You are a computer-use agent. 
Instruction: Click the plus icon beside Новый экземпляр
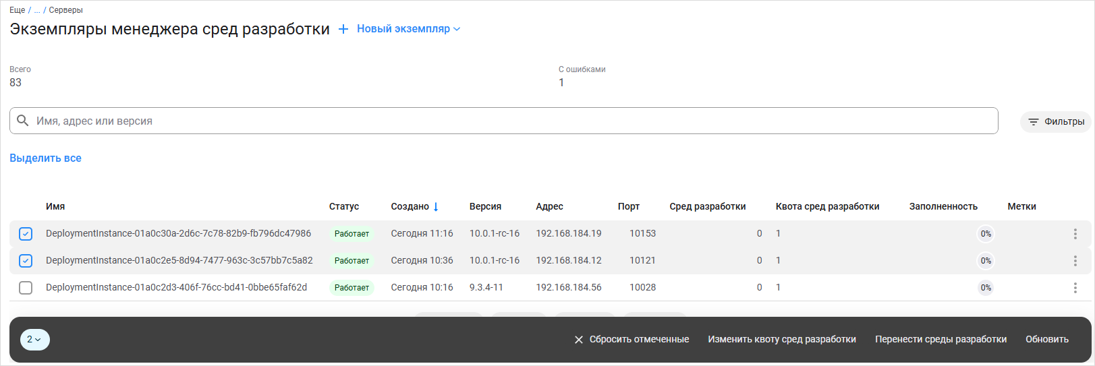click(x=343, y=29)
